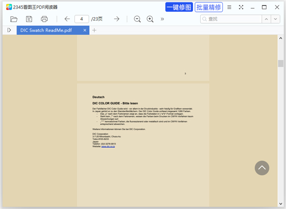This screenshot has height=209, width=286.
Task: Open the hamburger main menu
Action: 229,7
